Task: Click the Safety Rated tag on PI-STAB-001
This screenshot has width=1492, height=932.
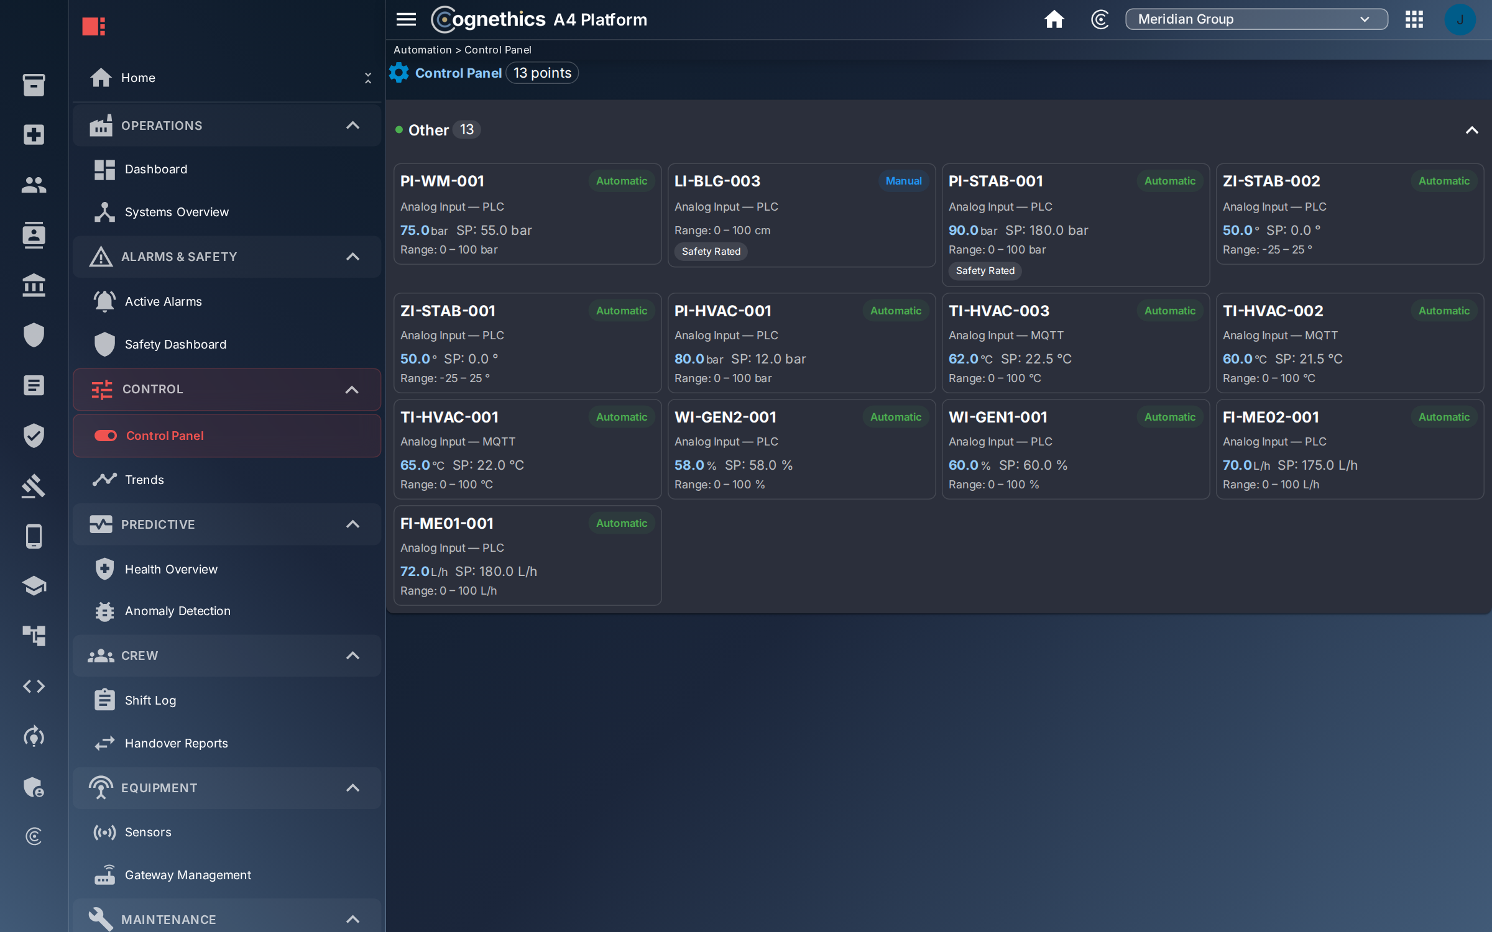Action: pyautogui.click(x=985, y=271)
